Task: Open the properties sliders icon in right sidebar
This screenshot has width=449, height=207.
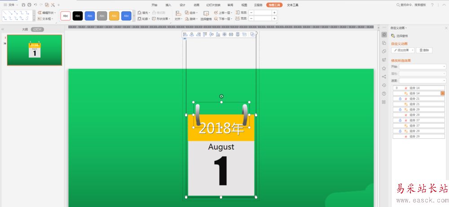Action: coord(384,60)
